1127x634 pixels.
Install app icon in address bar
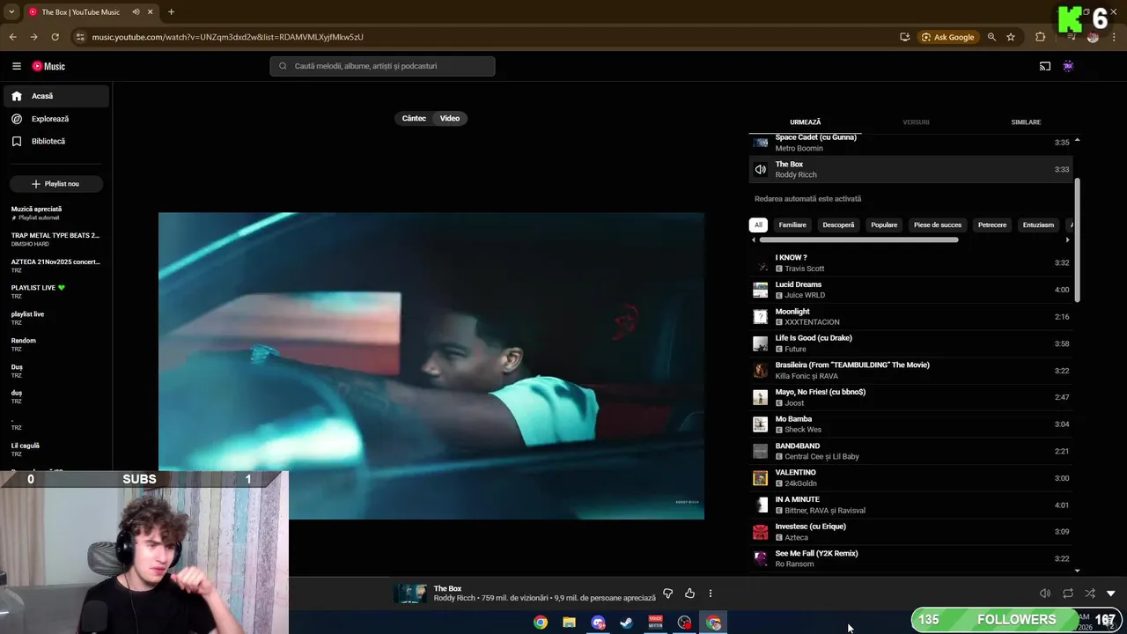point(905,37)
